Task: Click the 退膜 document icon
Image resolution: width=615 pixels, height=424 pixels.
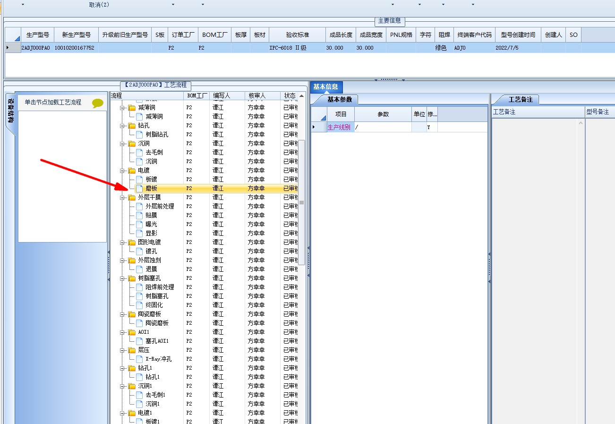Action: [139, 269]
